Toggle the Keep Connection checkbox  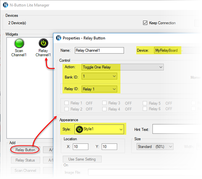coord(145,23)
